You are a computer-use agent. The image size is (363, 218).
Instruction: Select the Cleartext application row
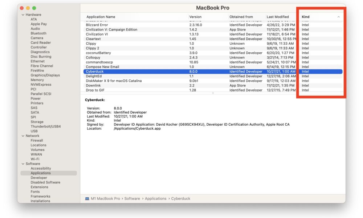(213, 39)
